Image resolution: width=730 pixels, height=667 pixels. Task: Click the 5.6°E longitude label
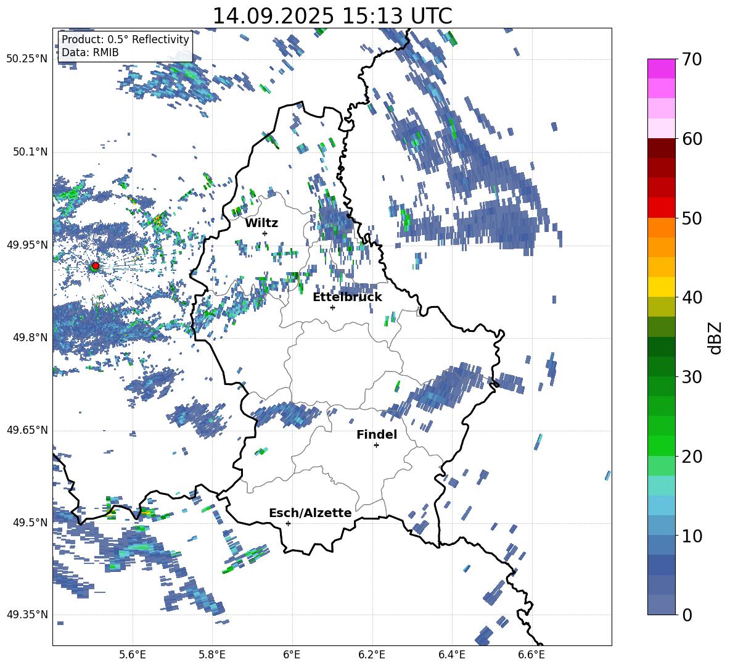133,655
